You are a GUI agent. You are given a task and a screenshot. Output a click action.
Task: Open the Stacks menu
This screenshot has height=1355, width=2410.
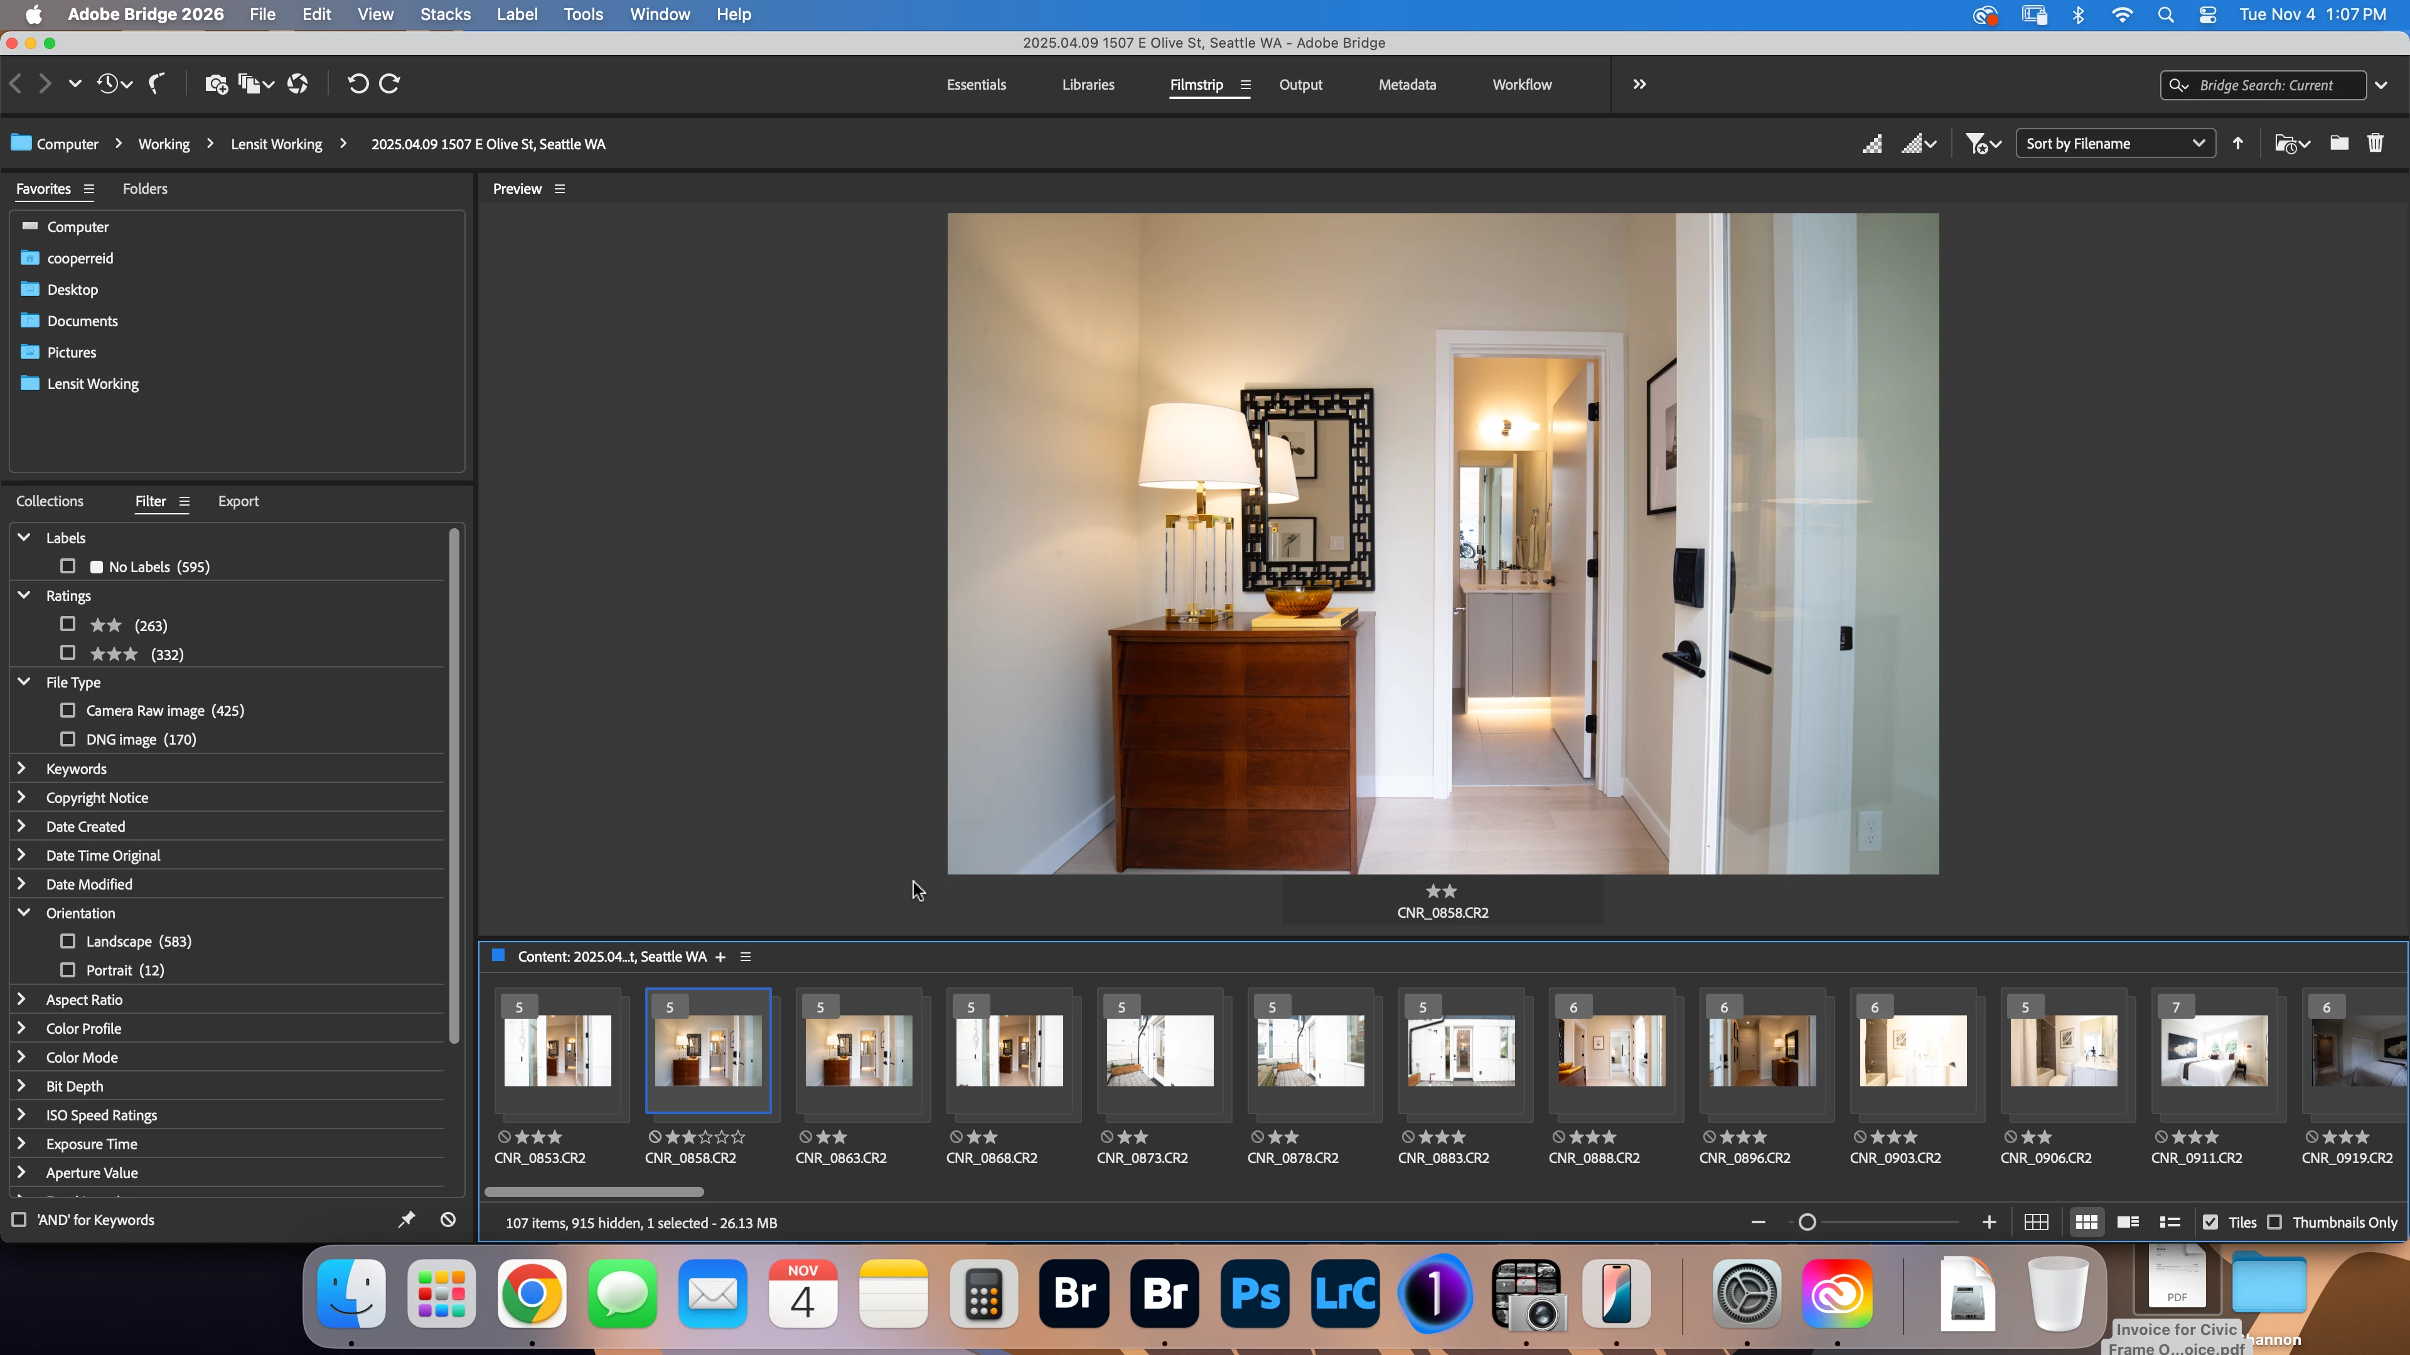point(446,14)
